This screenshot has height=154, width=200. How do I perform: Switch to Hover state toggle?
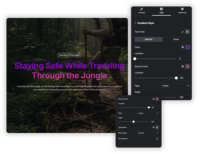click(176, 39)
